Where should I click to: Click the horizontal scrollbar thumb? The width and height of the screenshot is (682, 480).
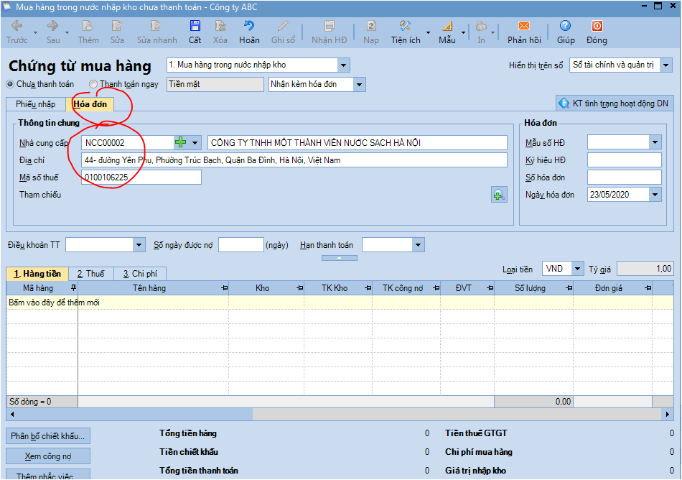click(135, 415)
